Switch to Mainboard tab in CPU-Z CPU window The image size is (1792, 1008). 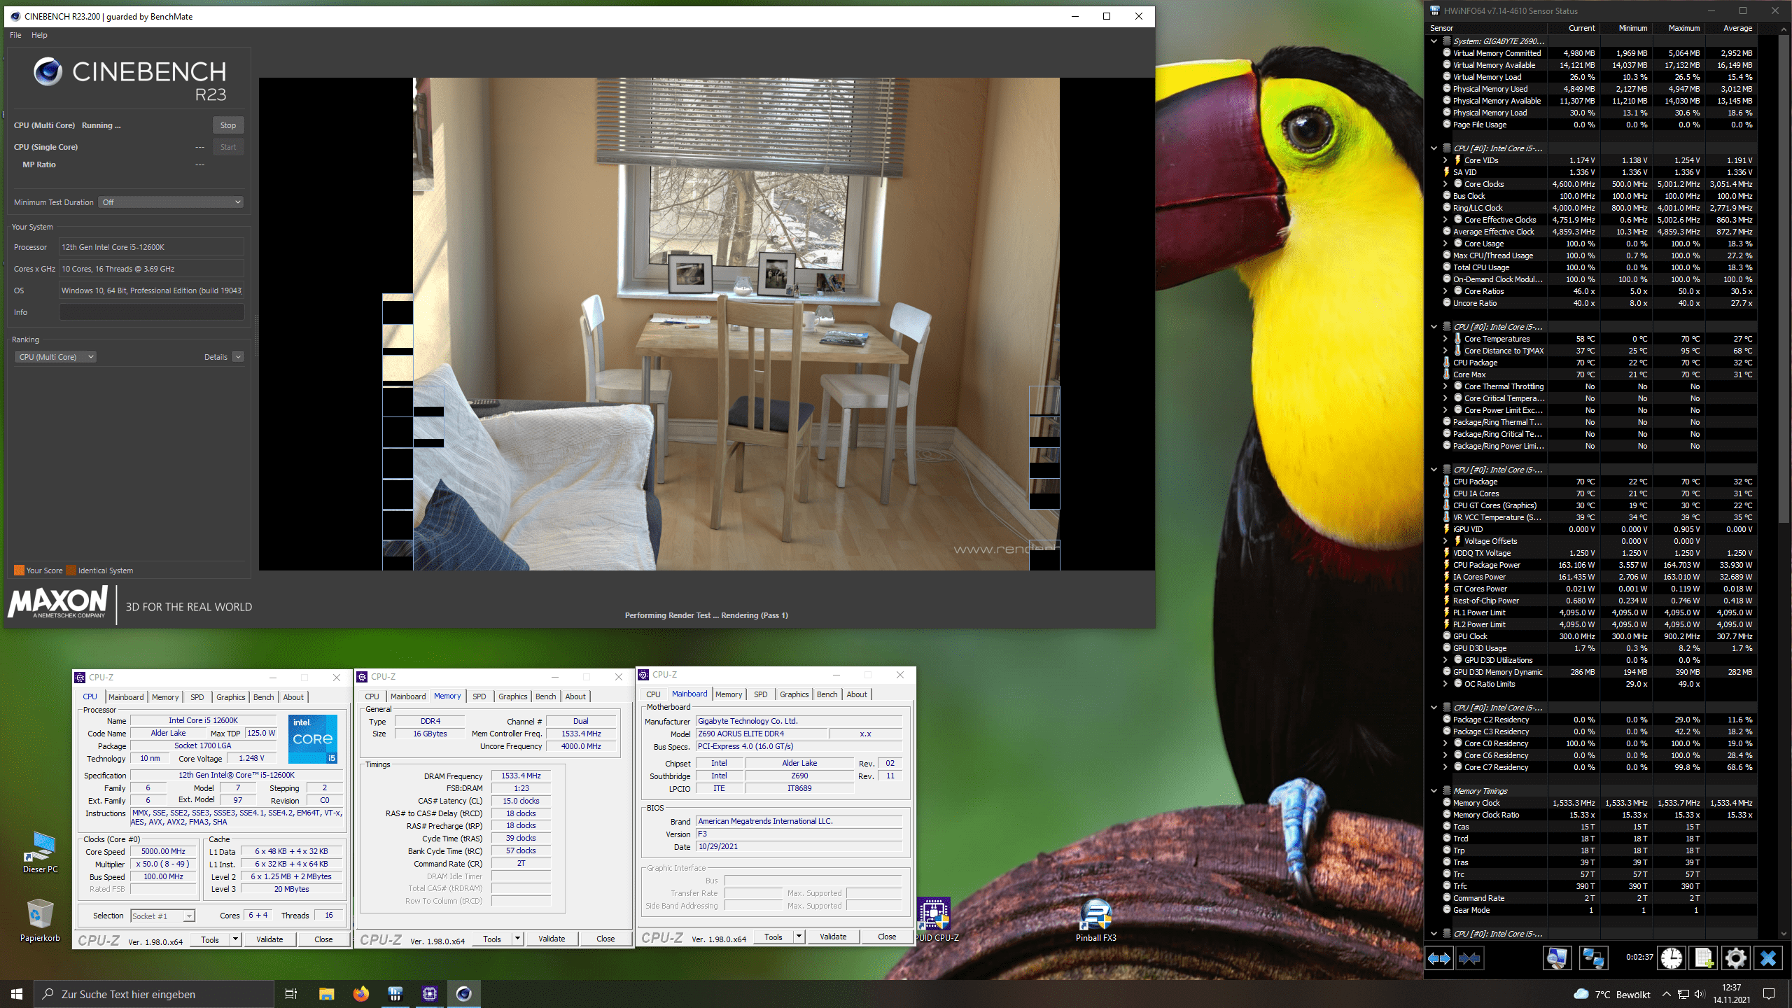[126, 697]
